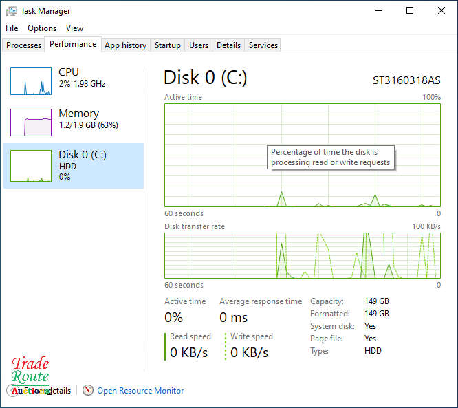The image size is (458, 408).
Task: Click the Task Manager icon in title bar
Action: (12, 11)
